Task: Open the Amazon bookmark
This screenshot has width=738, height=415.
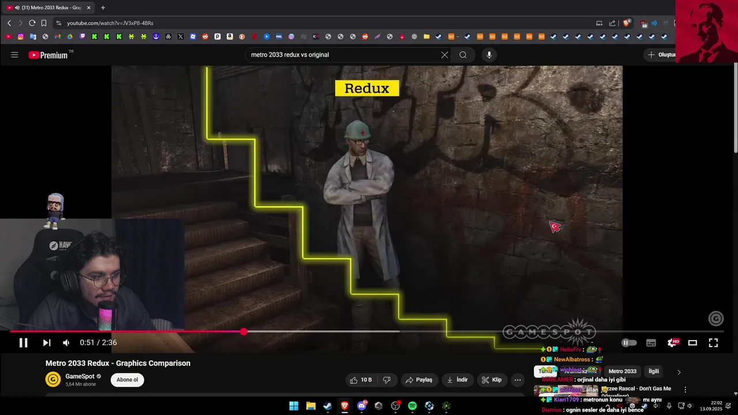Action: 229,36
